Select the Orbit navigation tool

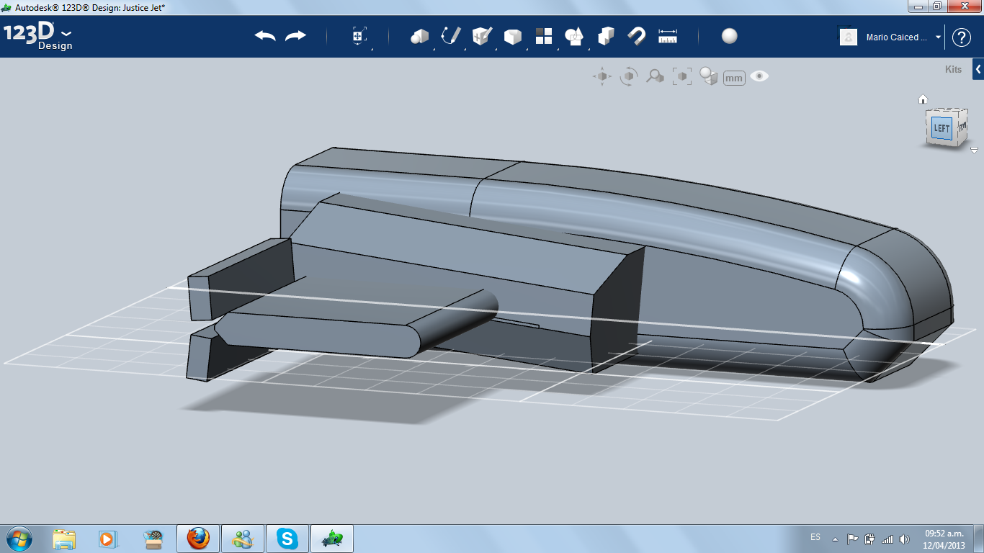pos(629,76)
